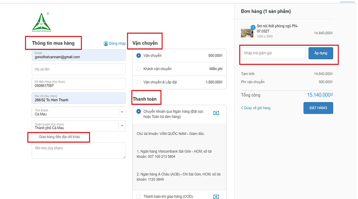Image resolution: width=358 pixels, height=199 pixels.
Task: Click the Đăng nhập login link
Action: [117, 43]
